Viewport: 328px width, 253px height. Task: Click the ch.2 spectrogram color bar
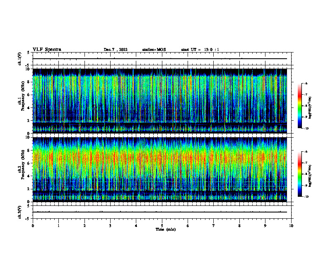pyautogui.click(x=300, y=174)
